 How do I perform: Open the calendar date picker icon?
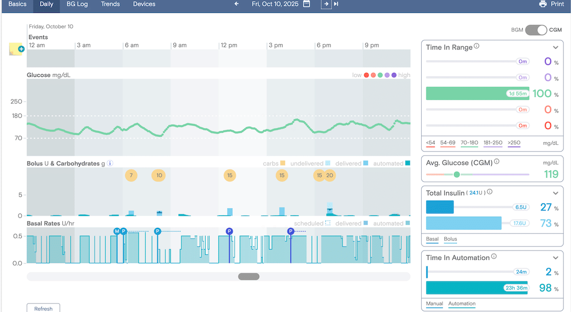click(x=307, y=4)
